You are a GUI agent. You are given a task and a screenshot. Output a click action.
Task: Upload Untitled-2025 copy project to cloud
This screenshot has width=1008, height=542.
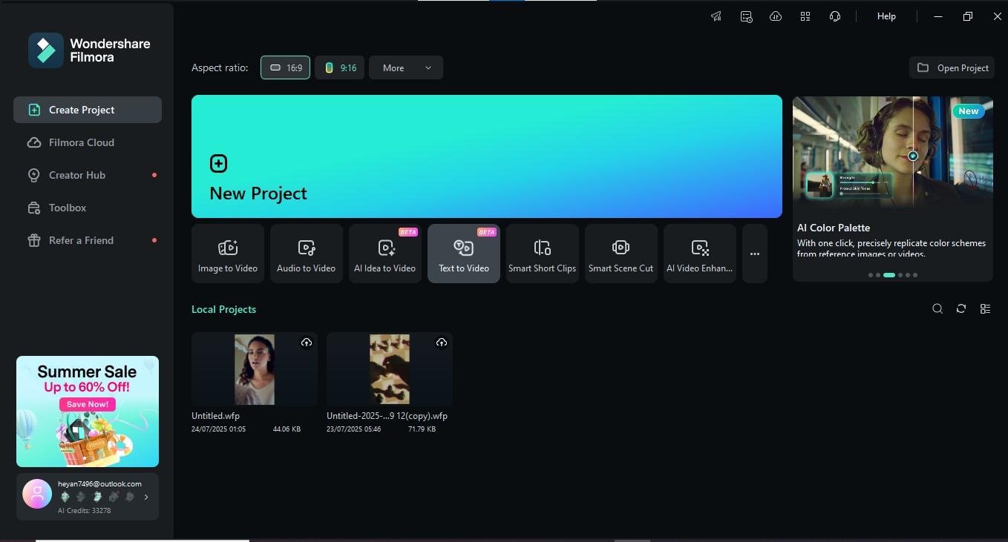pos(442,343)
